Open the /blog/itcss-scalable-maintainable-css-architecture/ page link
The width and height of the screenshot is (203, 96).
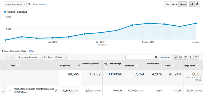coord(34,91)
